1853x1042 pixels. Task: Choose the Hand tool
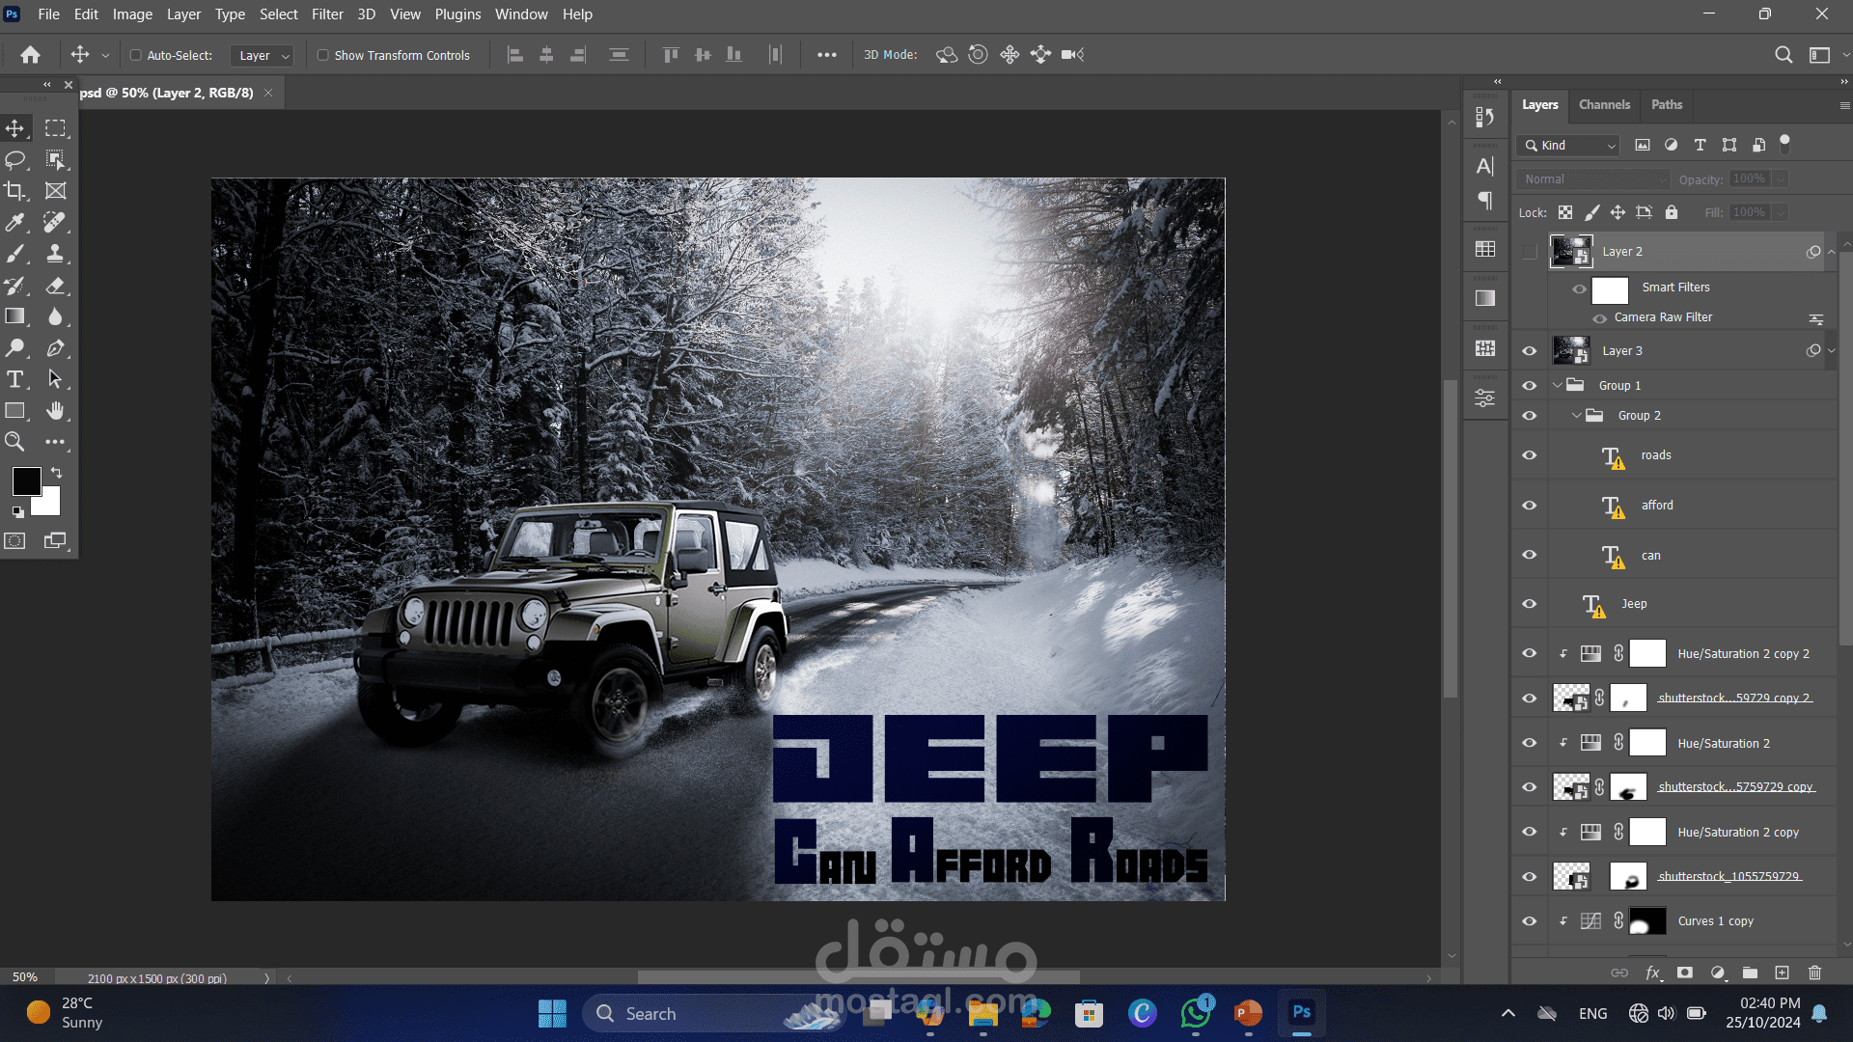click(55, 411)
